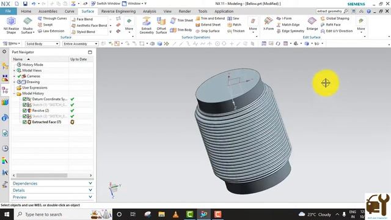Open the Render tab

185,12
